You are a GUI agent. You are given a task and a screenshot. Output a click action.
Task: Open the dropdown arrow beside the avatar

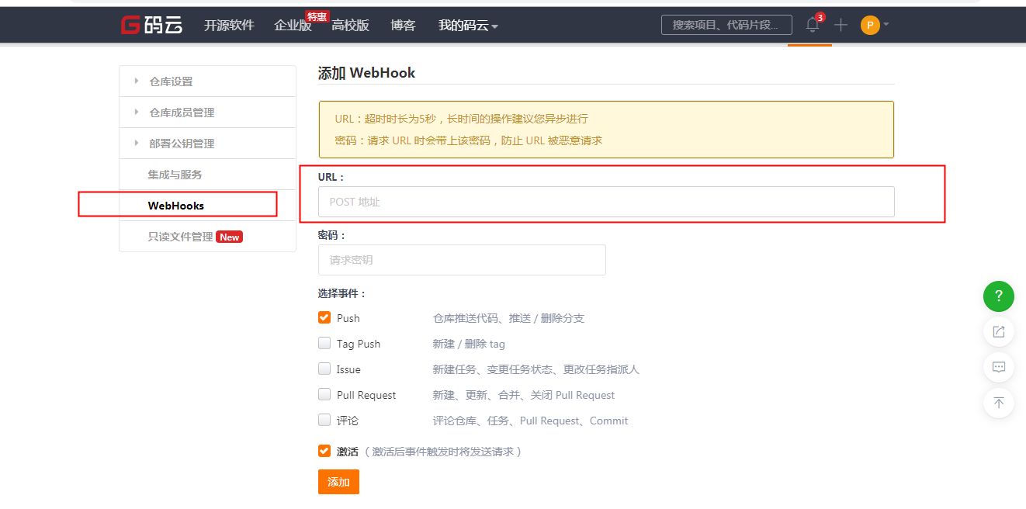click(x=886, y=25)
